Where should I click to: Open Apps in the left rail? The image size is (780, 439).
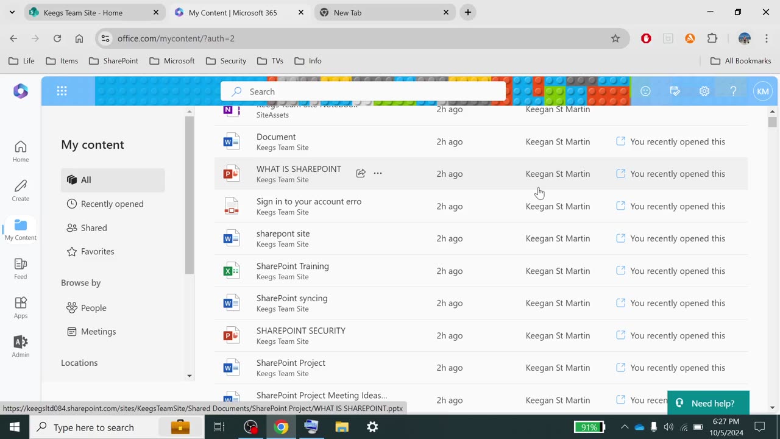click(x=21, y=307)
